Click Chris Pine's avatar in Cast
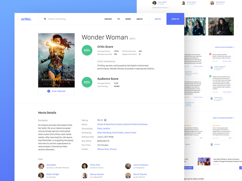Viewport: 242px width, 181px height. 85,166
